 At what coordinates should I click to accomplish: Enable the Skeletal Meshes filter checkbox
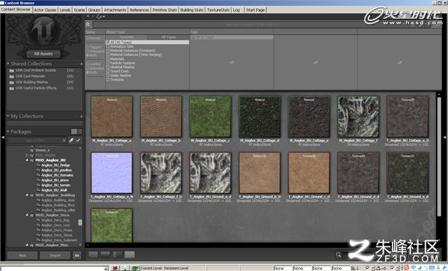pos(108,67)
